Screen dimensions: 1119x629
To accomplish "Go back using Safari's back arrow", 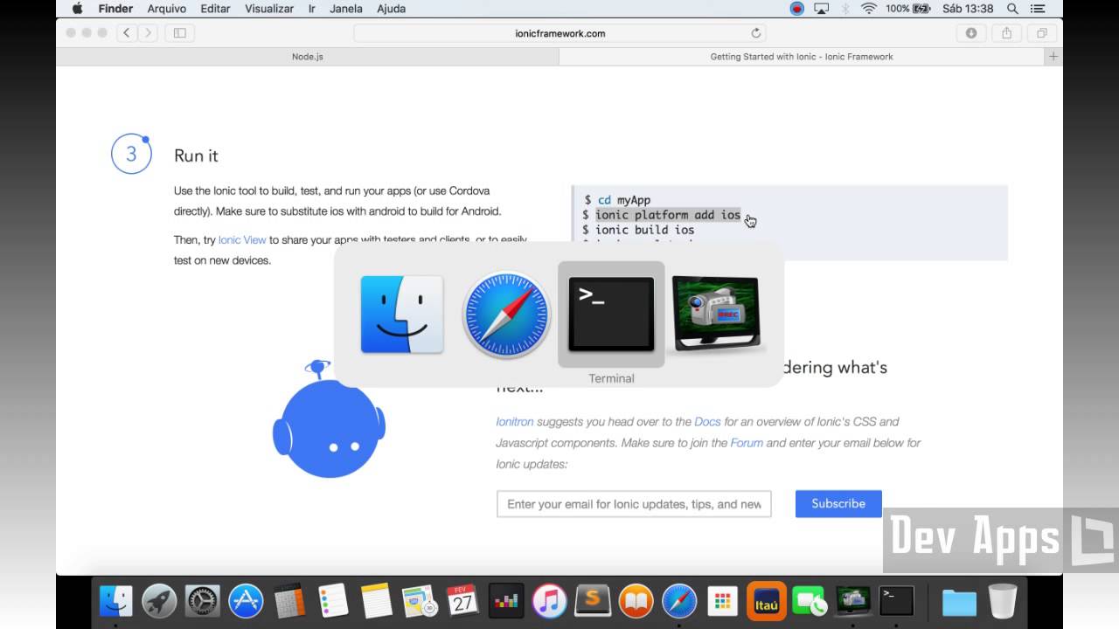I will (x=127, y=33).
